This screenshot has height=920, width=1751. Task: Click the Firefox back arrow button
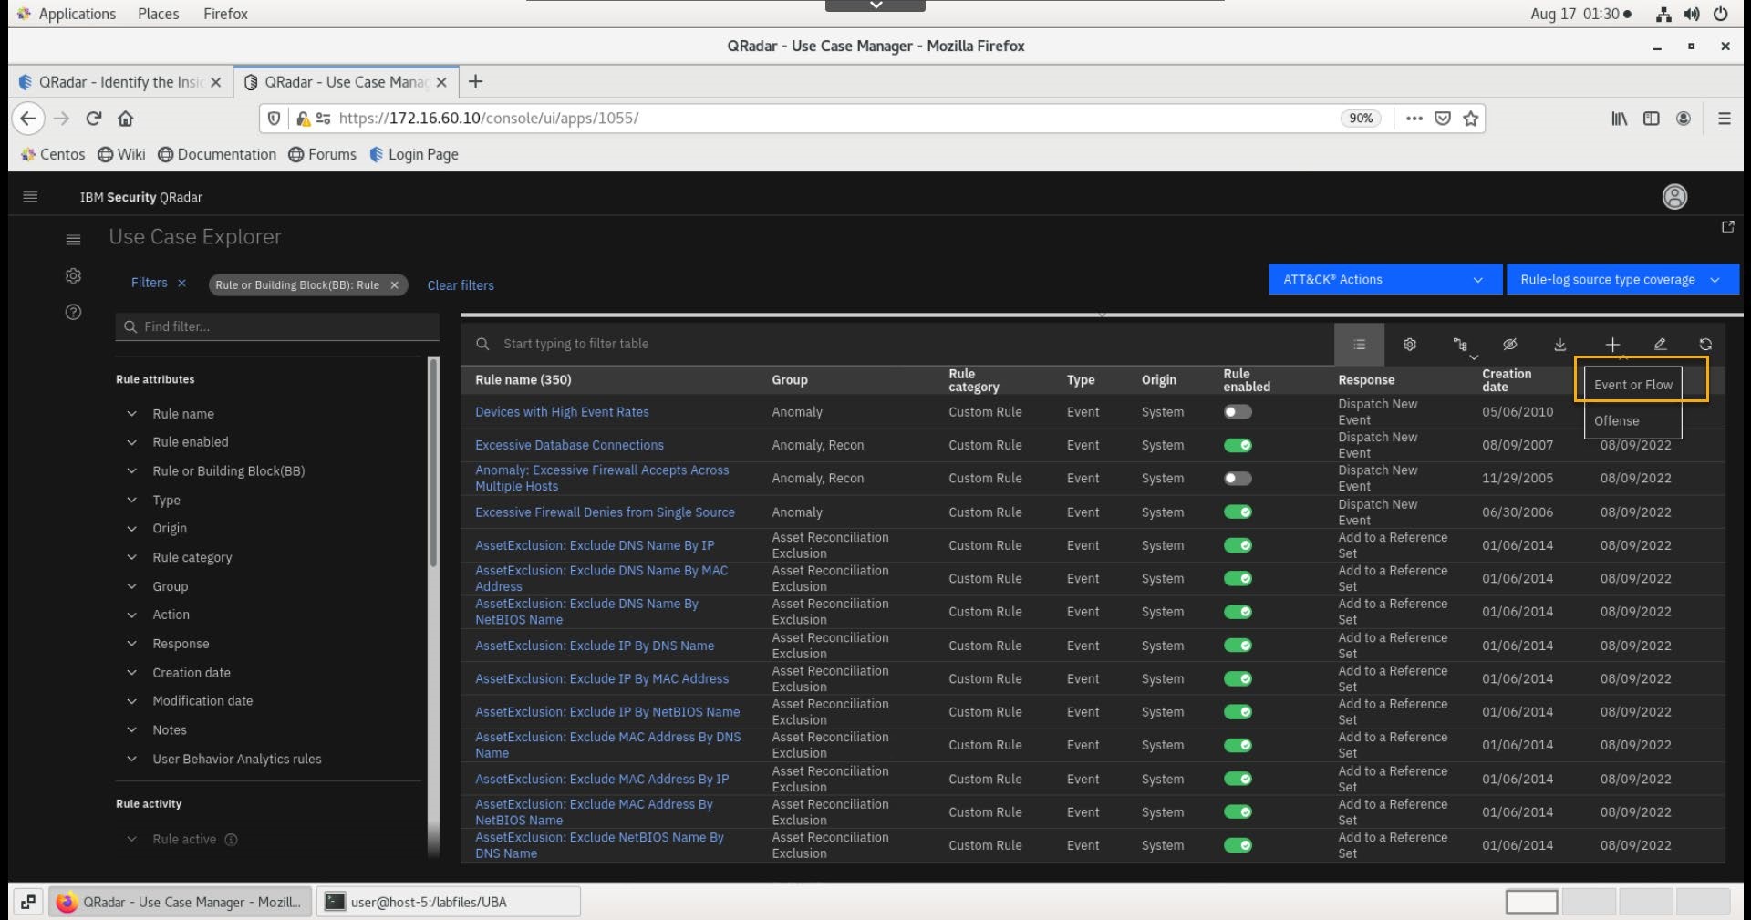[28, 119]
